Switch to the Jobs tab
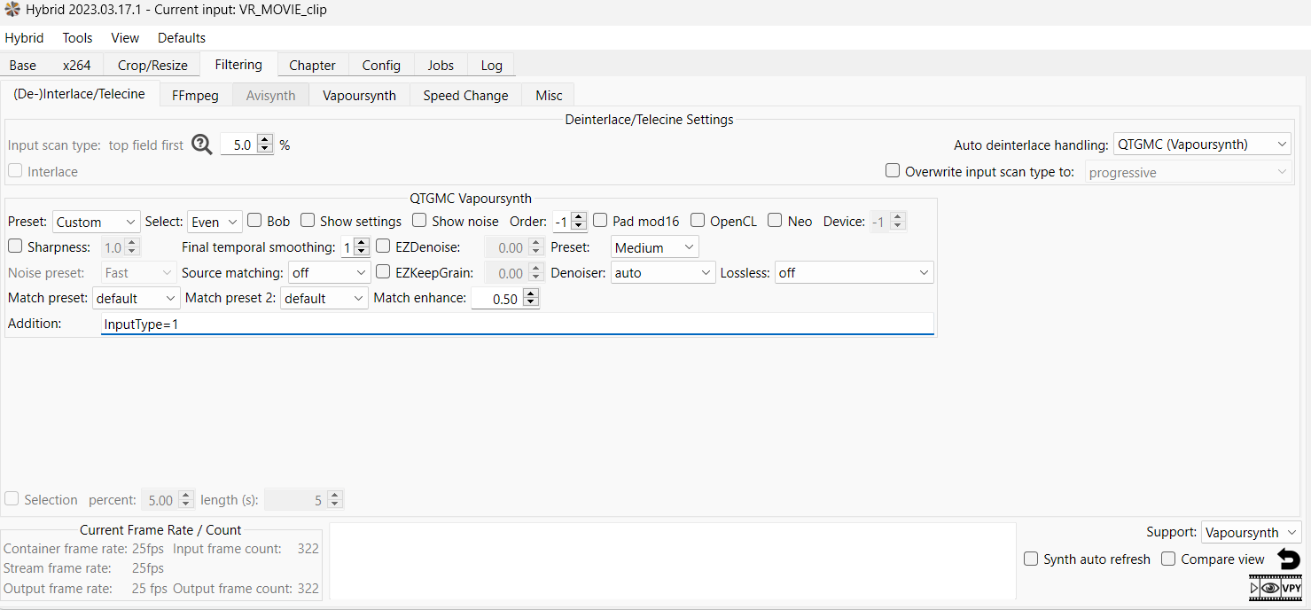The height and width of the screenshot is (610, 1311). pyautogui.click(x=441, y=65)
